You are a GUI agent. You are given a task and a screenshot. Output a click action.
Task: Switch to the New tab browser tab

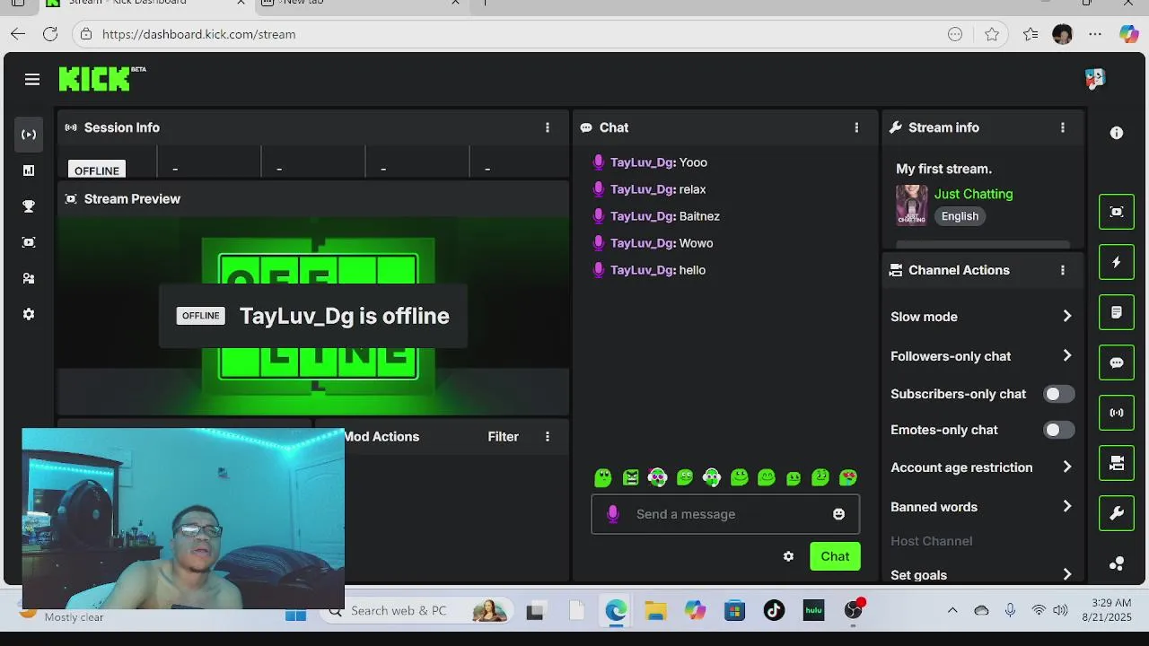click(359, 4)
